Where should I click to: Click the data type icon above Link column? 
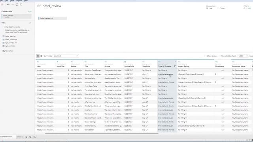[38, 62]
